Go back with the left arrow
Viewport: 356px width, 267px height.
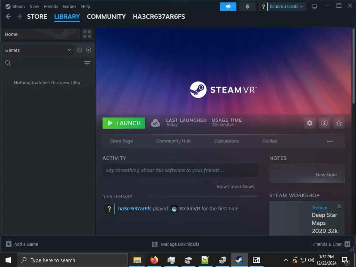pyautogui.click(x=8, y=16)
